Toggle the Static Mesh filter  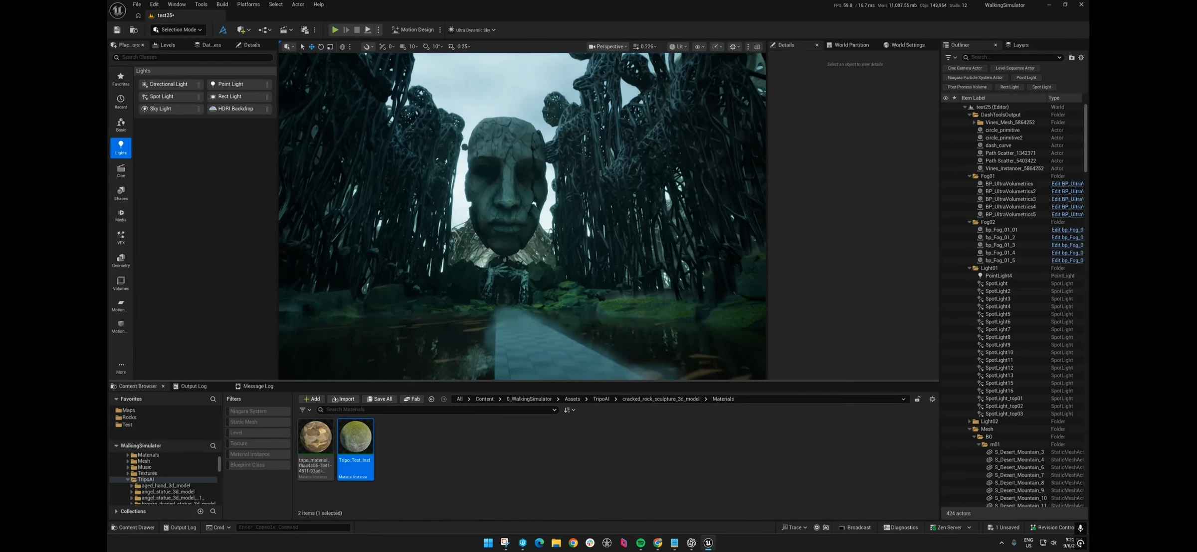(x=258, y=422)
